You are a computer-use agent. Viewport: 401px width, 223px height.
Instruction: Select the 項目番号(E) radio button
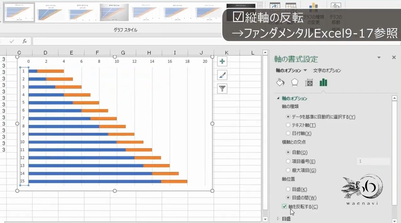click(x=288, y=162)
